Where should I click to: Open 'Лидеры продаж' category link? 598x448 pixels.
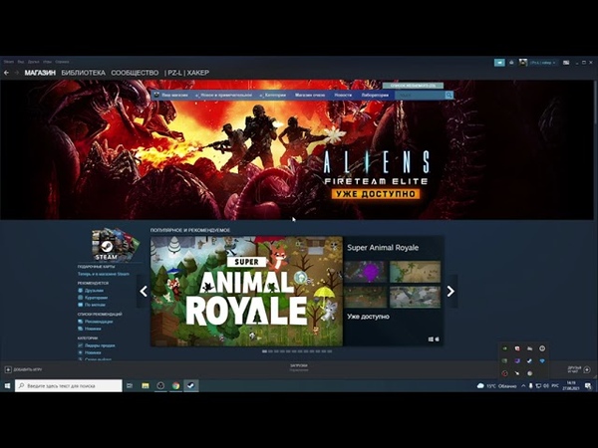tap(100, 345)
